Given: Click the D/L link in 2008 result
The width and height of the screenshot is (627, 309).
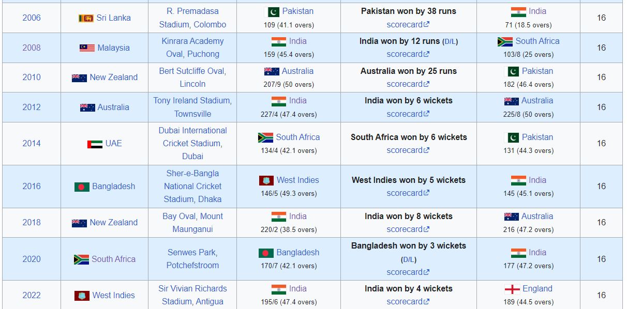Looking at the screenshot, I should coord(450,41).
